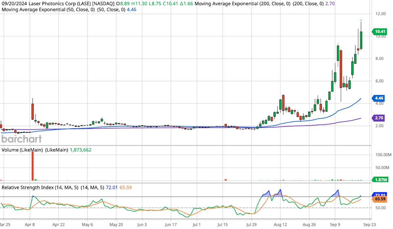Click the blue 4.46 value in the header legend
Viewport: 393px width, 229px height.
[131, 9]
